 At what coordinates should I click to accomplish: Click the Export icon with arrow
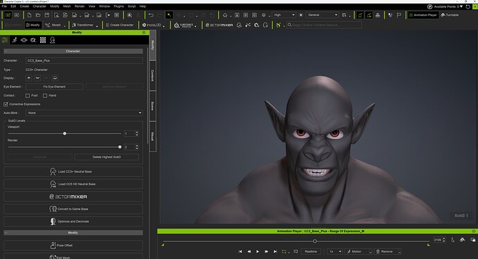[x=107, y=15]
